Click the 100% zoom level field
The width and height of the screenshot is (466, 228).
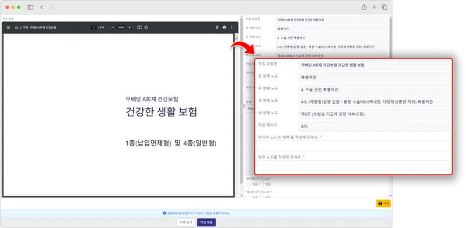pos(120,28)
